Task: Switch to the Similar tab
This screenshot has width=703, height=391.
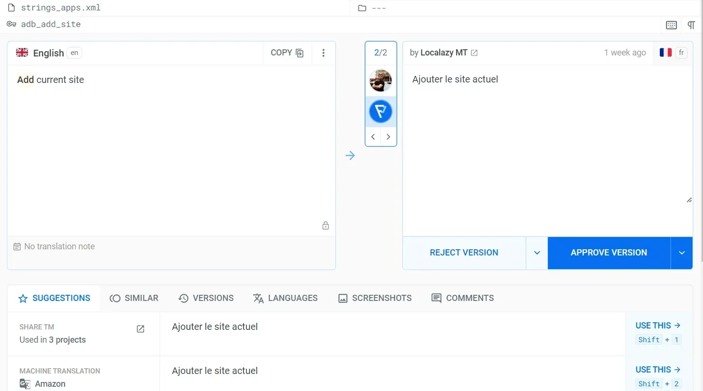Action: click(x=134, y=298)
